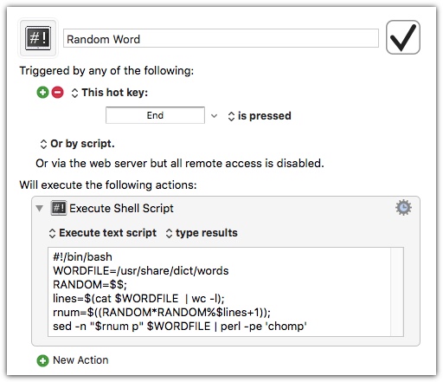This screenshot has width=443, height=382.
Task: Open the hot key dropdown arrow beside End
Action: coord(214,116)
